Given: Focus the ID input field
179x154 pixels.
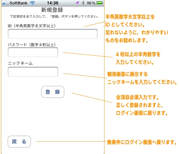Looking at the screenshot, I should [x=53, y=34].
